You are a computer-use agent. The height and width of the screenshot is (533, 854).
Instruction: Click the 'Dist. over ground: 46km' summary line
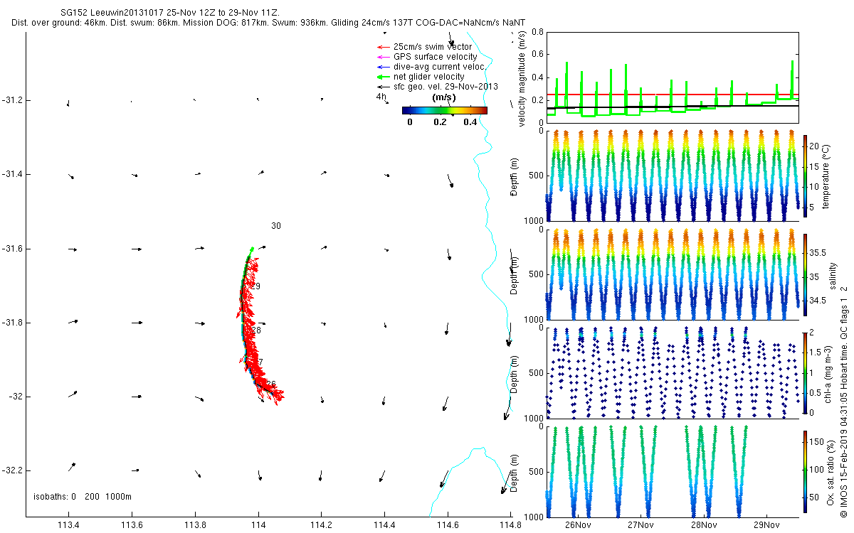(269, 23)
